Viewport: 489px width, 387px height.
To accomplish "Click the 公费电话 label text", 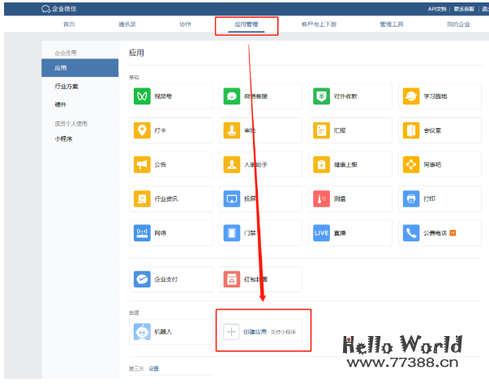I will [x=435, y=233].
